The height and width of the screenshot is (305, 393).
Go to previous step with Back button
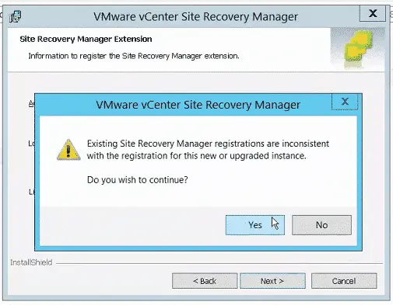(205, 281)
